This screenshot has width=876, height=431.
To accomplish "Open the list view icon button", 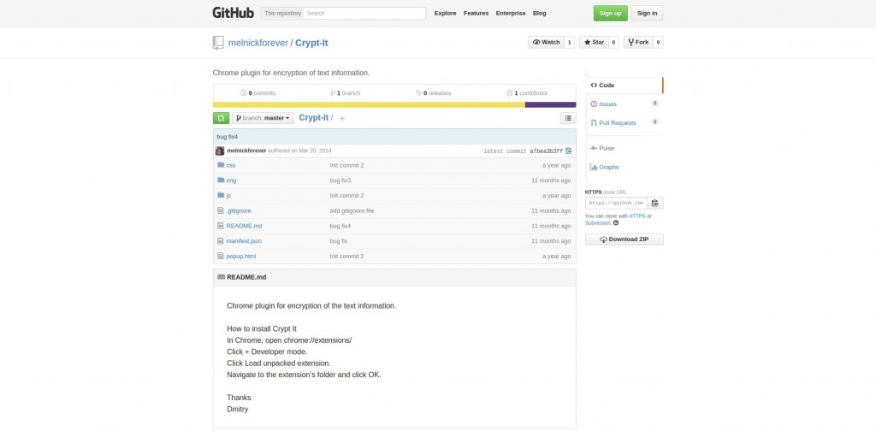I will coord(568,118).
